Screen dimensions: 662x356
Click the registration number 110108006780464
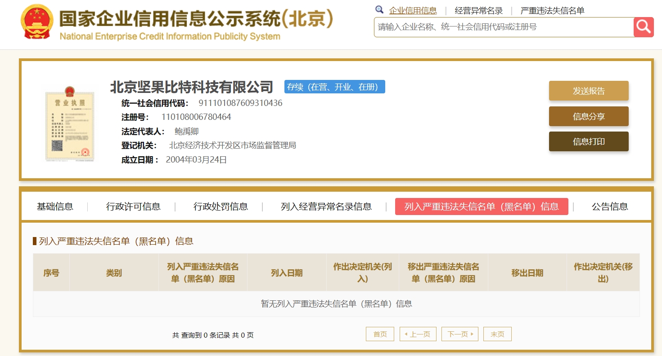click(196, 117)
